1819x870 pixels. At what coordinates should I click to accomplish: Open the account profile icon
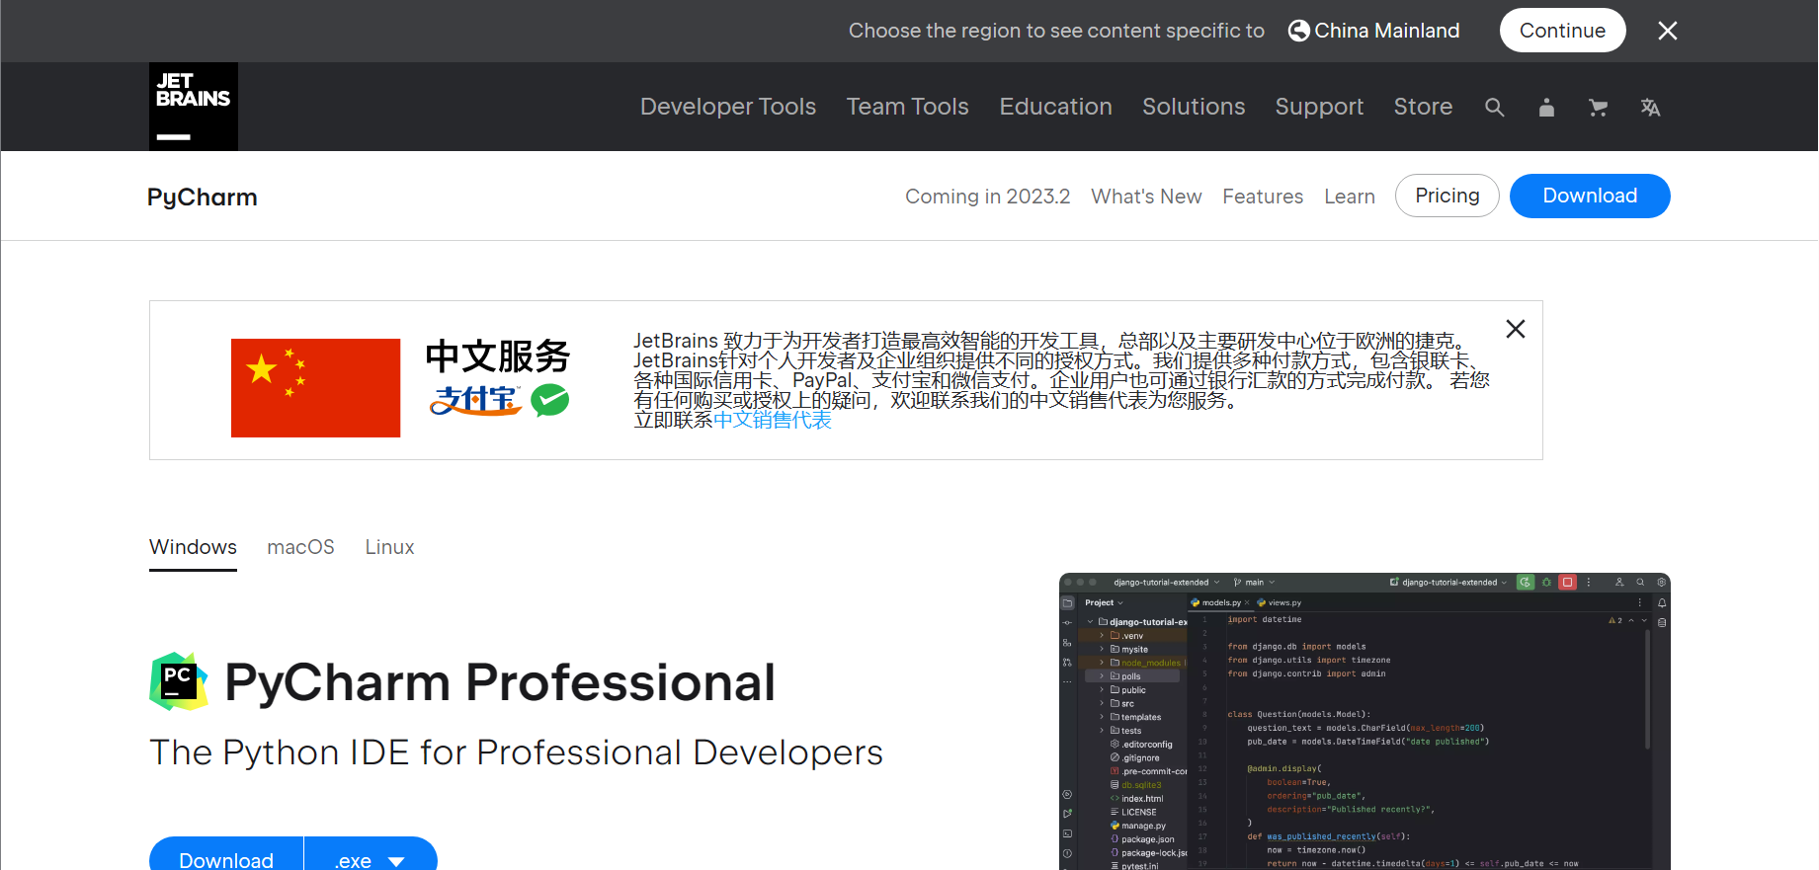tap(1546, 108)
